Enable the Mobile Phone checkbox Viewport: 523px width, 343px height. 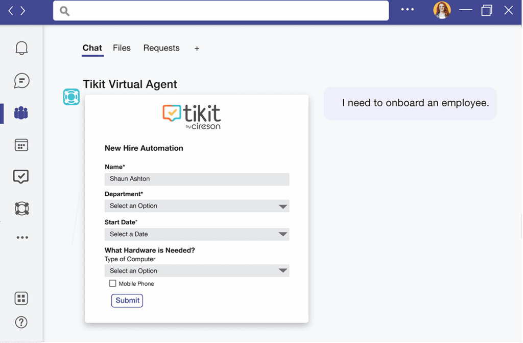113,283
